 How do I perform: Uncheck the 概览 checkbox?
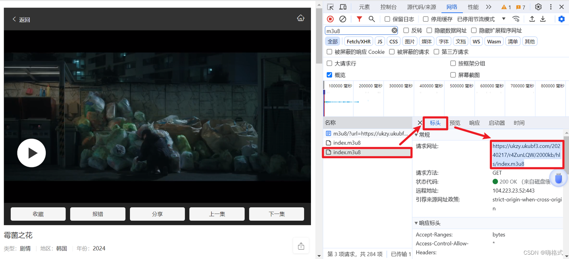(x=329, y=75)
